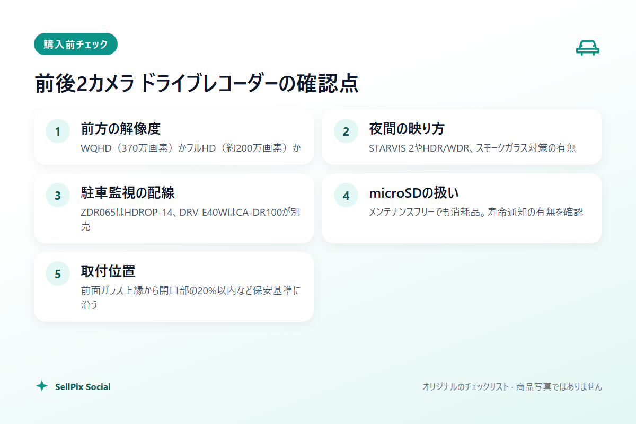This screenshot has height=424, width=636.
Task: Click the number 5 circle badge
Action: [58, 273]
